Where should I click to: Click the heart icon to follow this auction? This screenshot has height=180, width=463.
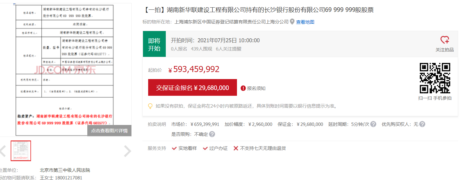[445, 40]
